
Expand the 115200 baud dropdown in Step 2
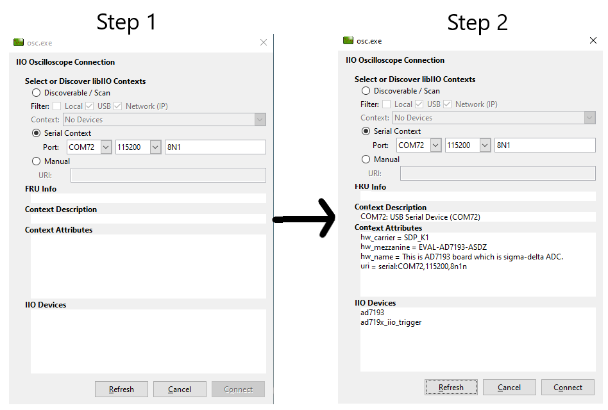pos(485,145)
